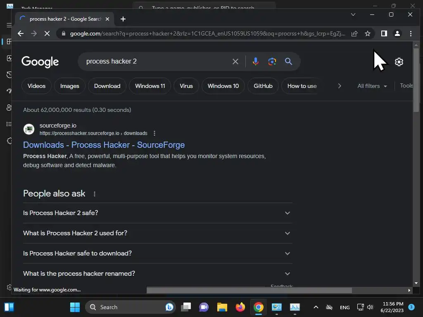Open People also ask options menu
423x317 pixels.
coord(95,194)
